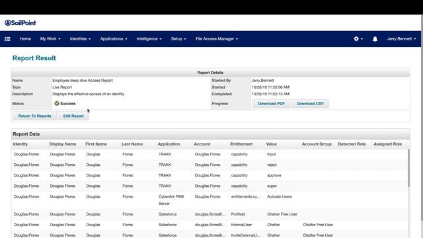Sort by the Detected Role column header

coord(352,144)
